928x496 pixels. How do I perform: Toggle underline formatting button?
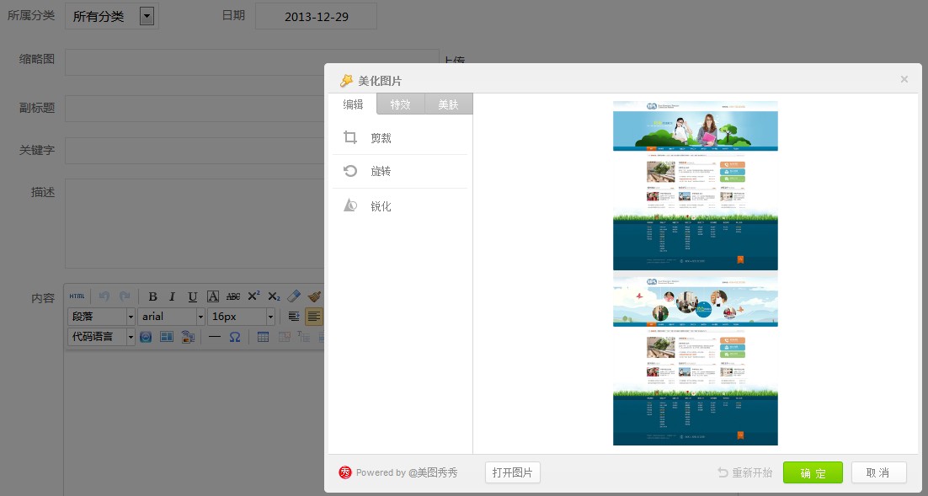pos(193,296)
